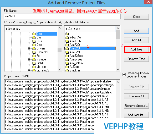Select the Arm920t folder icon
153x134 pixels.
(67, 48)
